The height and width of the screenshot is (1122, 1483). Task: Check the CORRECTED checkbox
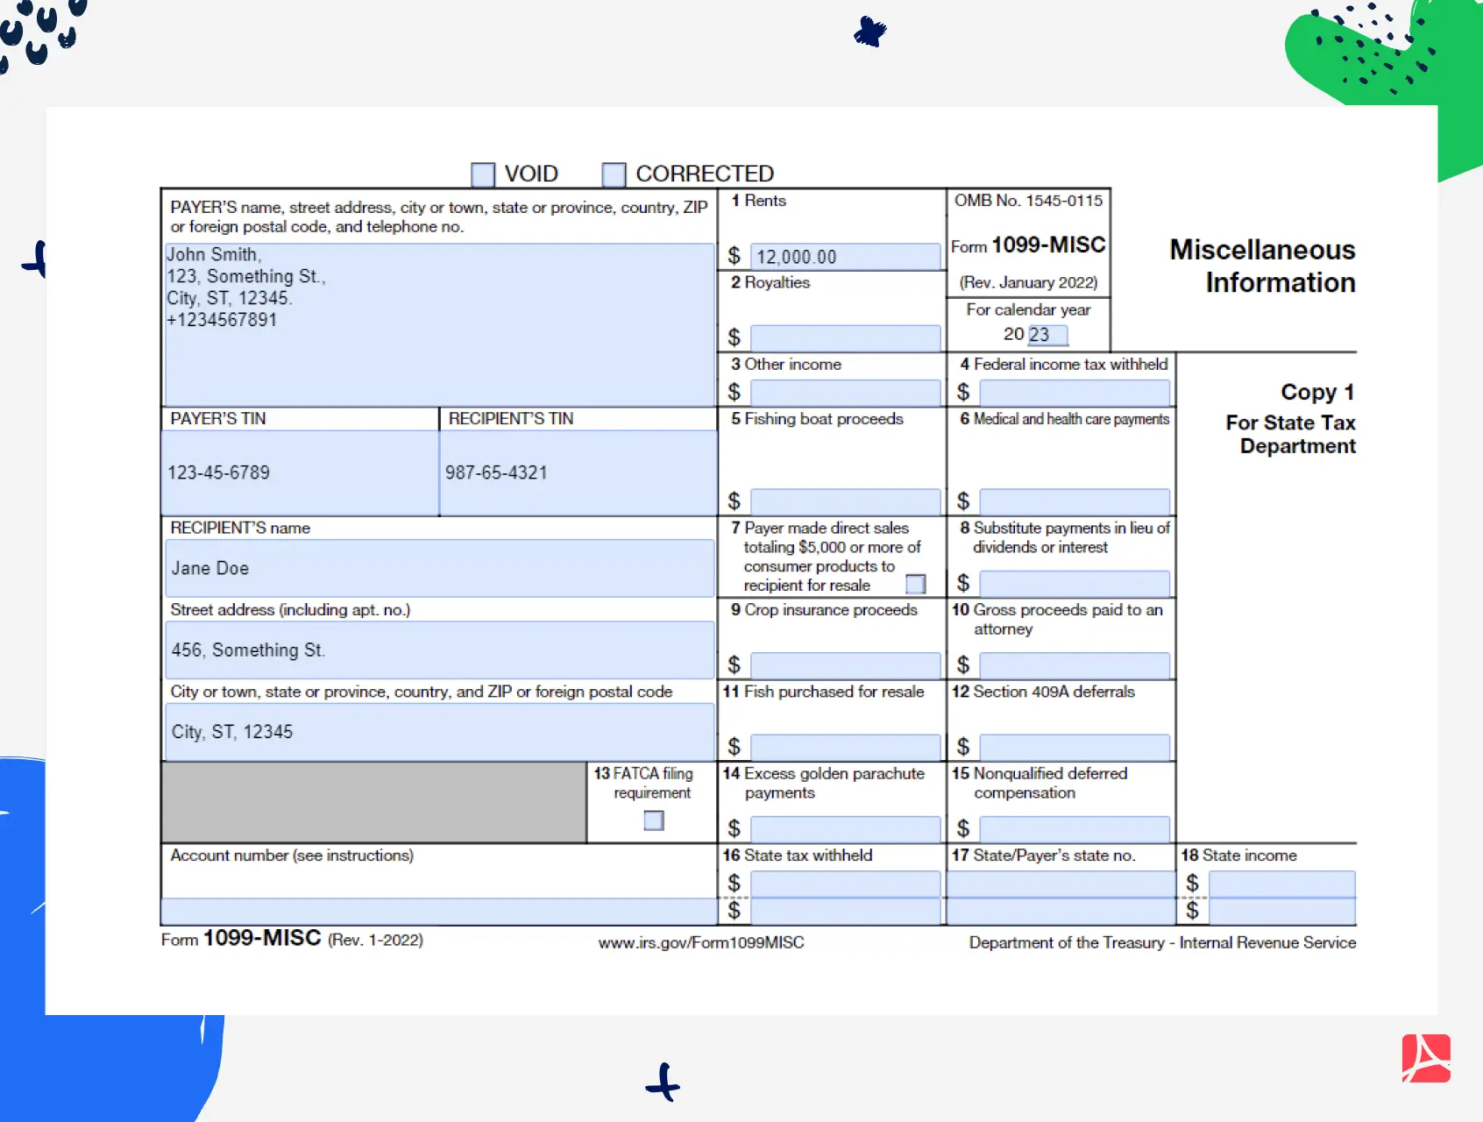[x=614, y=174]
